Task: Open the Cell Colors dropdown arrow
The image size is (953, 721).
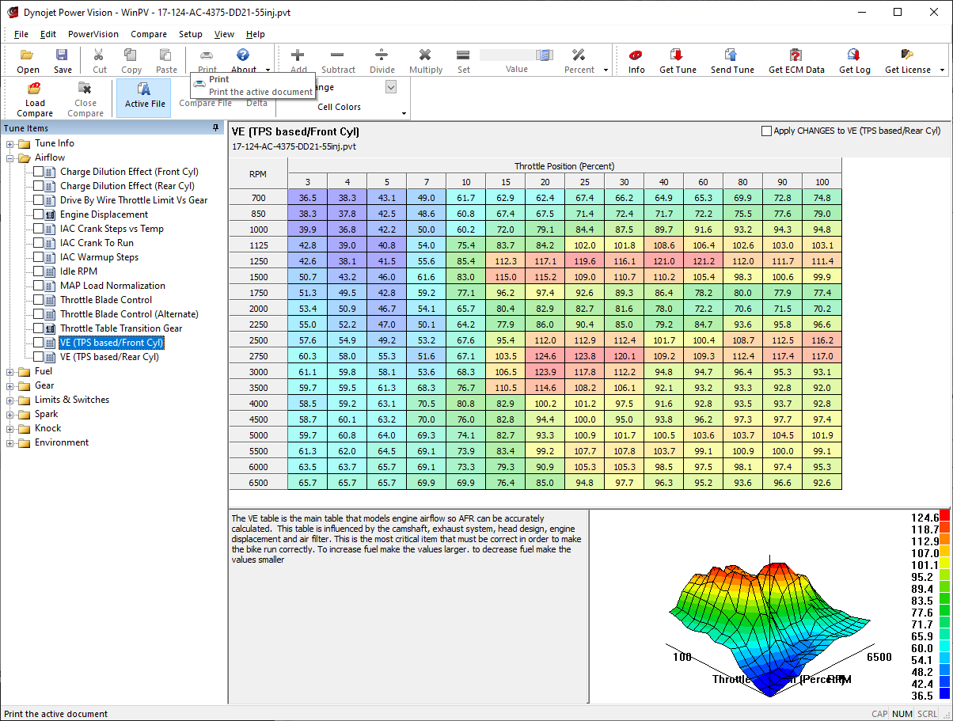Action: tap(404, 114)
